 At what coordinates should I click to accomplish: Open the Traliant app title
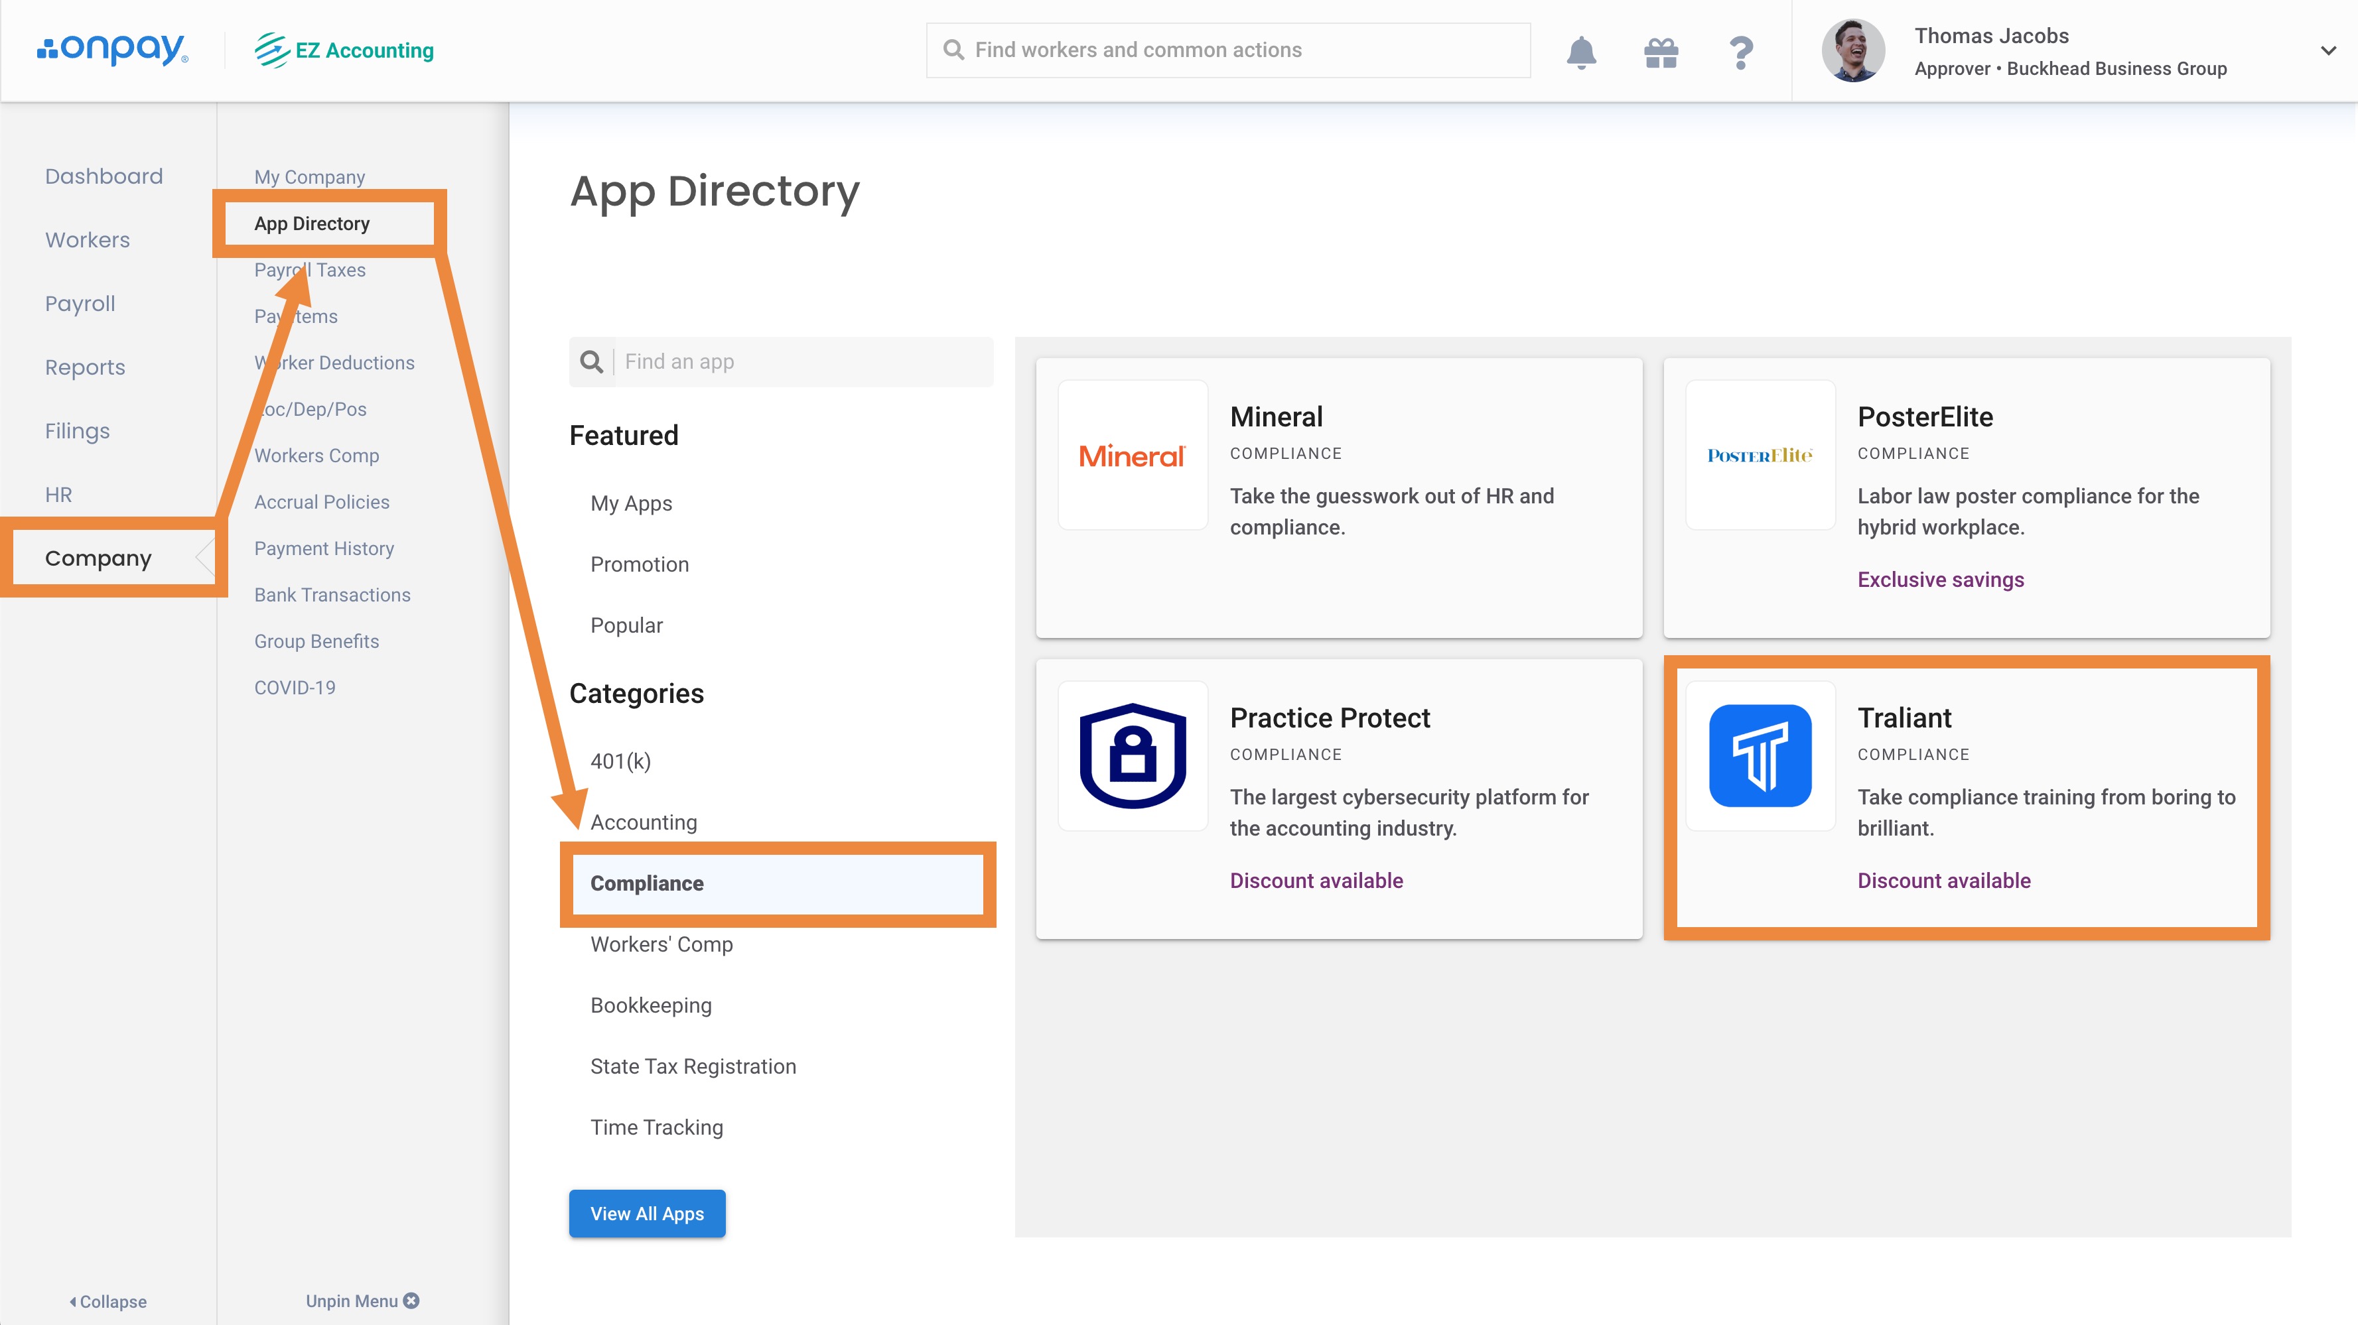pos(1904,718)
